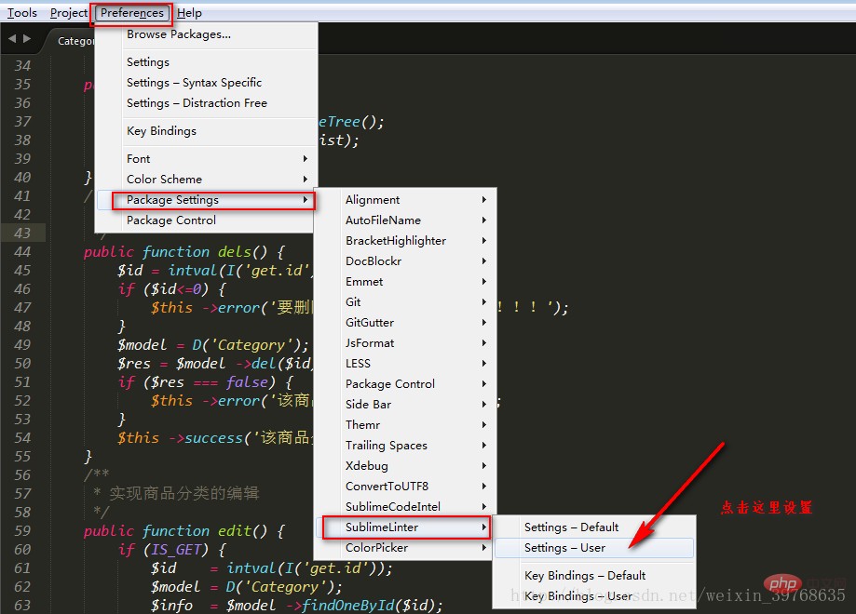
Task: Open the Tools menu
Action: point(21,12)
